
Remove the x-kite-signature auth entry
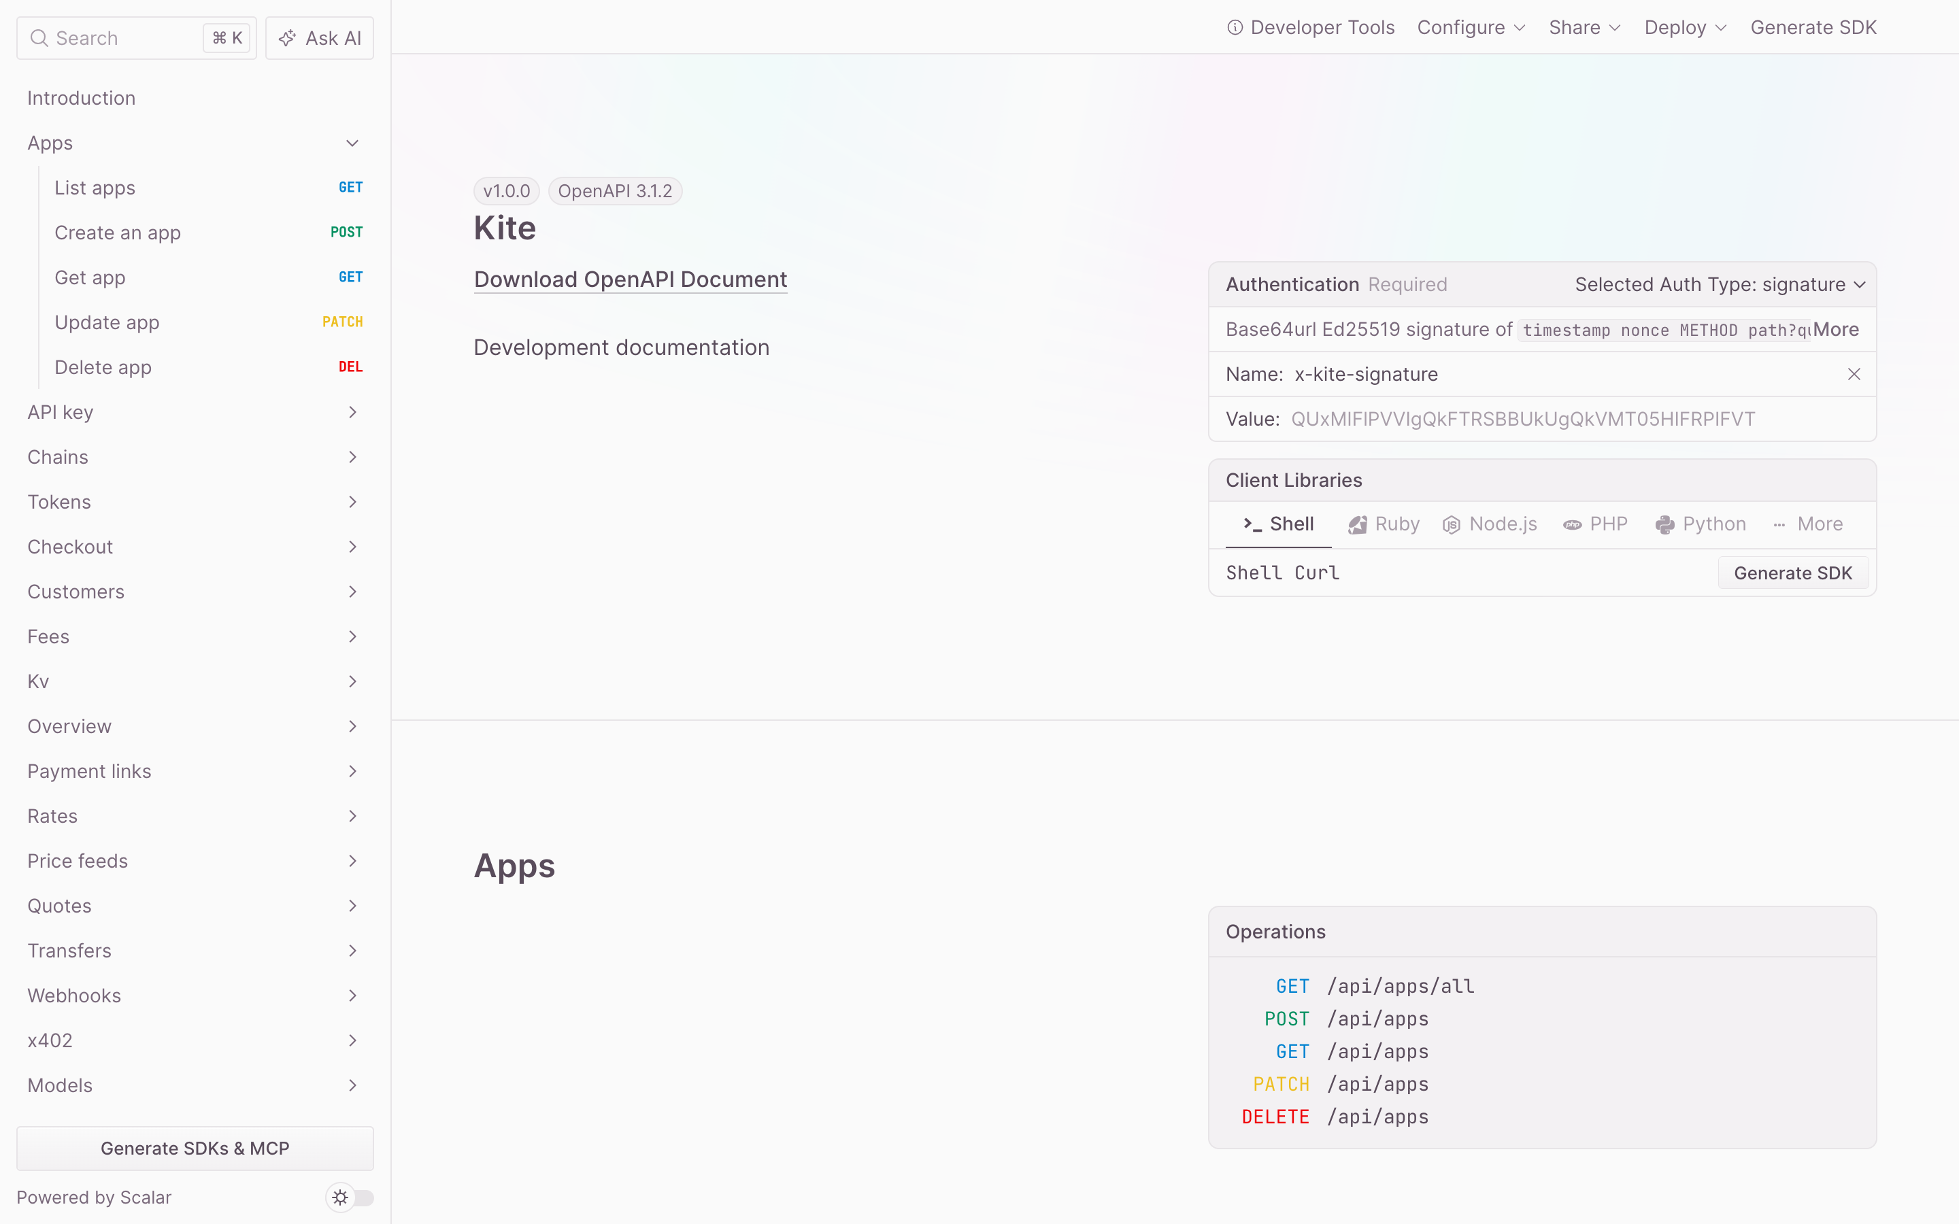click(1854, 374)
